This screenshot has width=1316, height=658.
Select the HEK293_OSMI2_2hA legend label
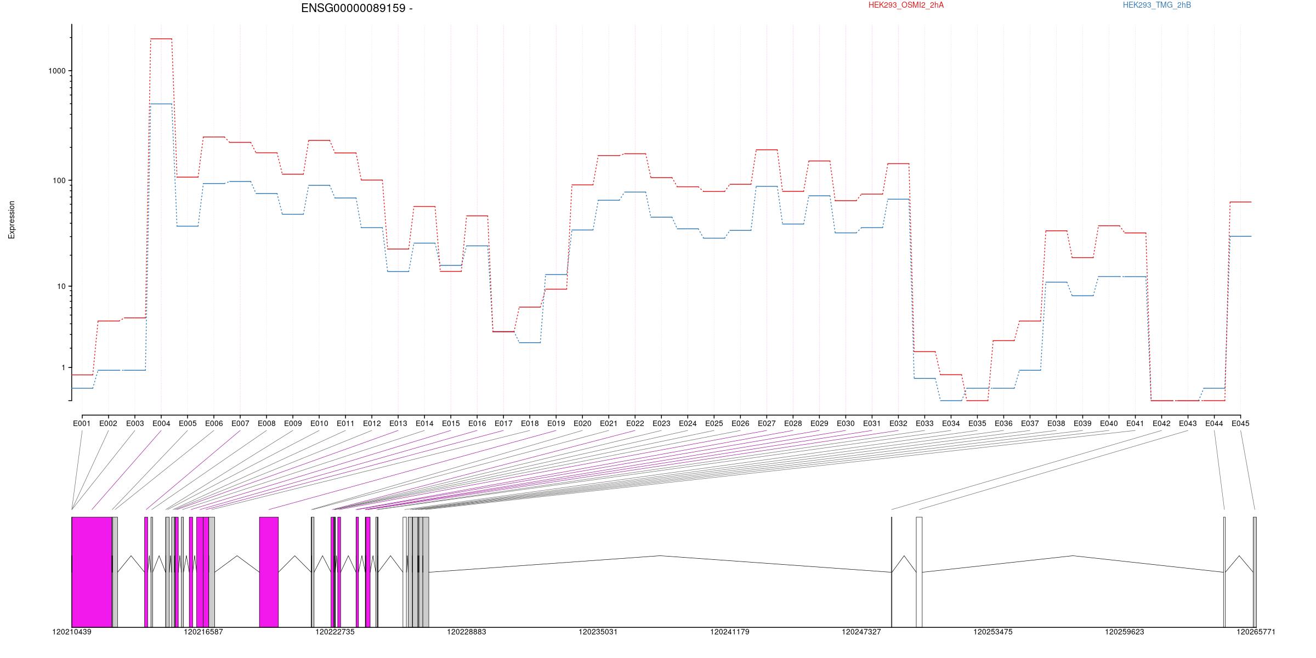pos(906,5)
